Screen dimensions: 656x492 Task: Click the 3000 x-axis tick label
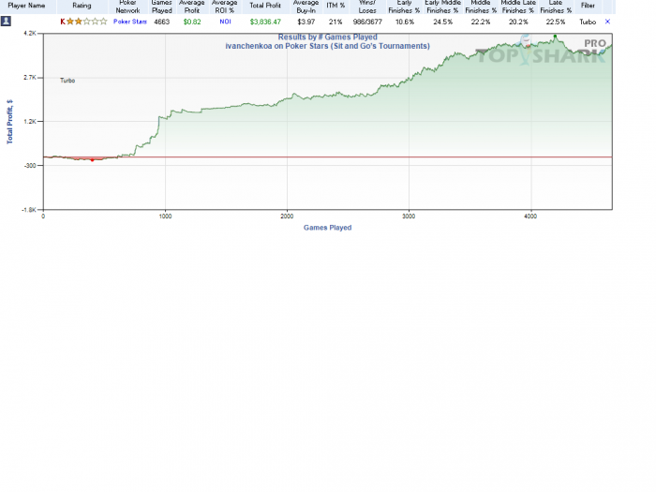point(409,216)
